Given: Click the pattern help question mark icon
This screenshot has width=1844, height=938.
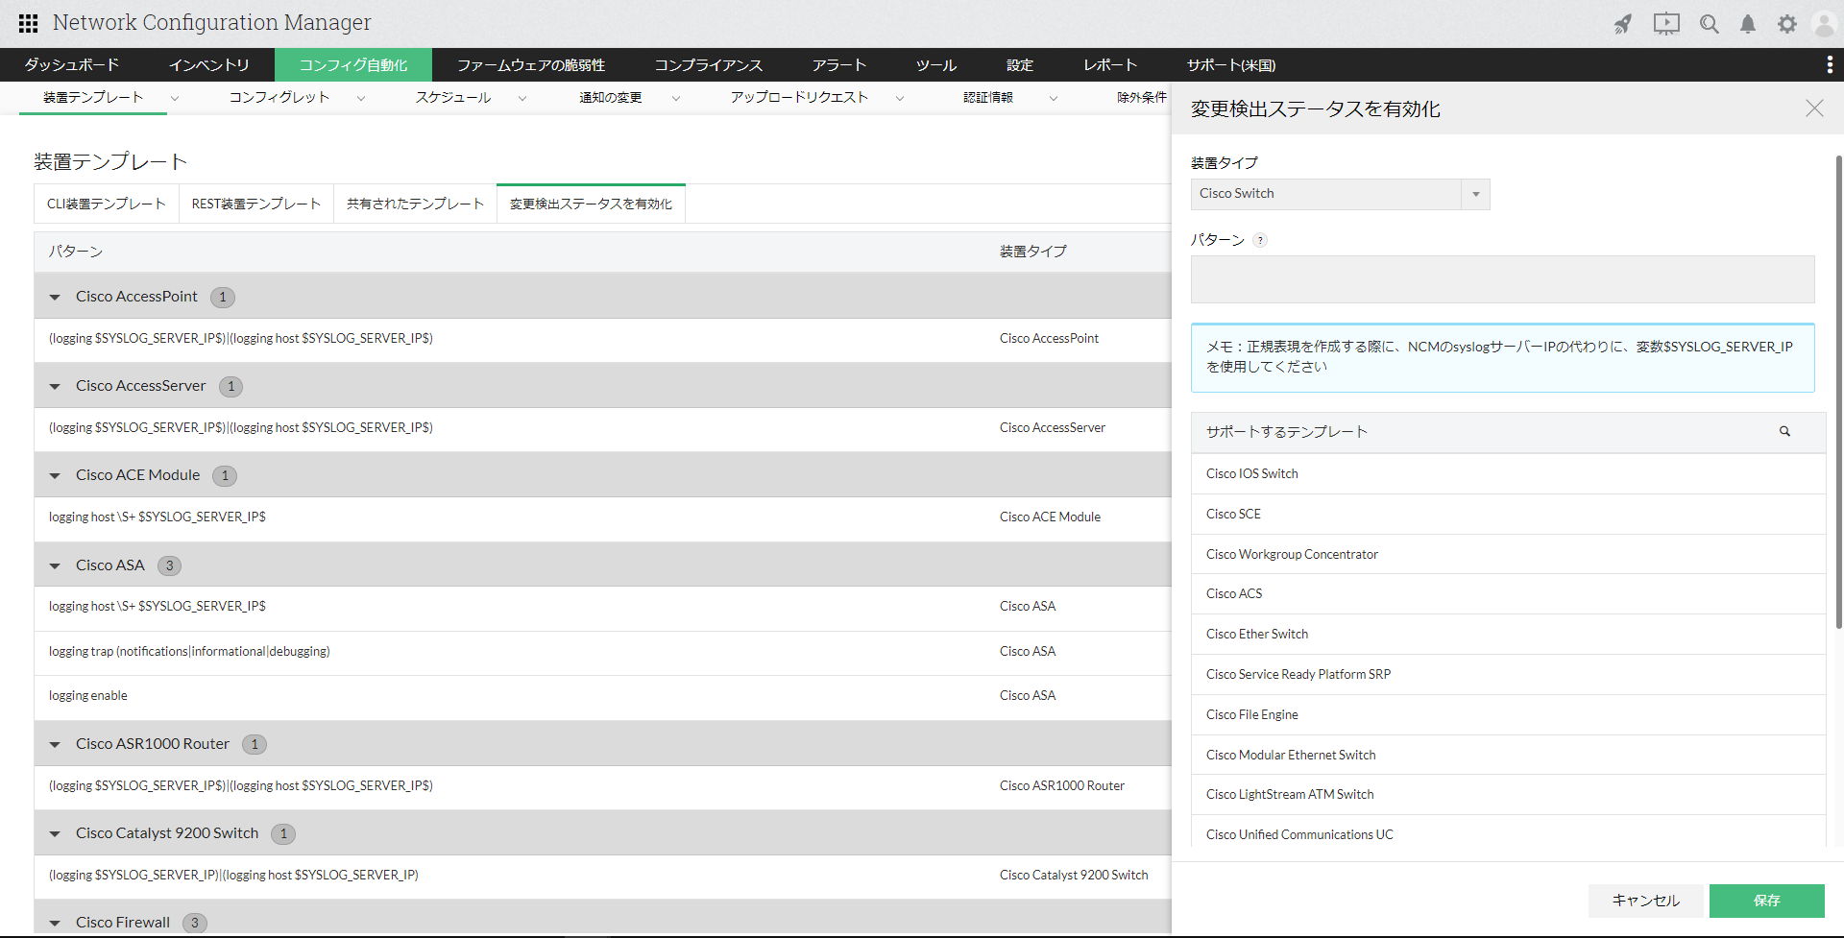Looking at the screenshot, I should click(x=1260, y=240).
